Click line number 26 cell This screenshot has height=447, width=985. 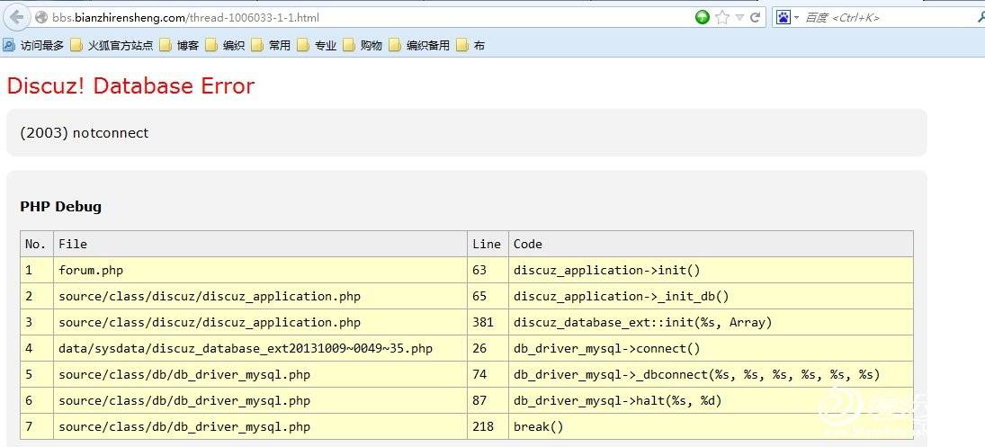coord(488,348)
